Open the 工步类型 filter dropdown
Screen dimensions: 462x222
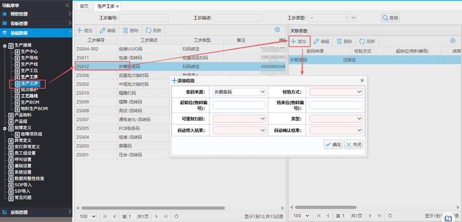353,18
